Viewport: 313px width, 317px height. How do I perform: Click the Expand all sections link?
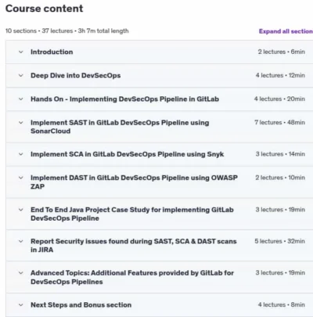point(286,31)
